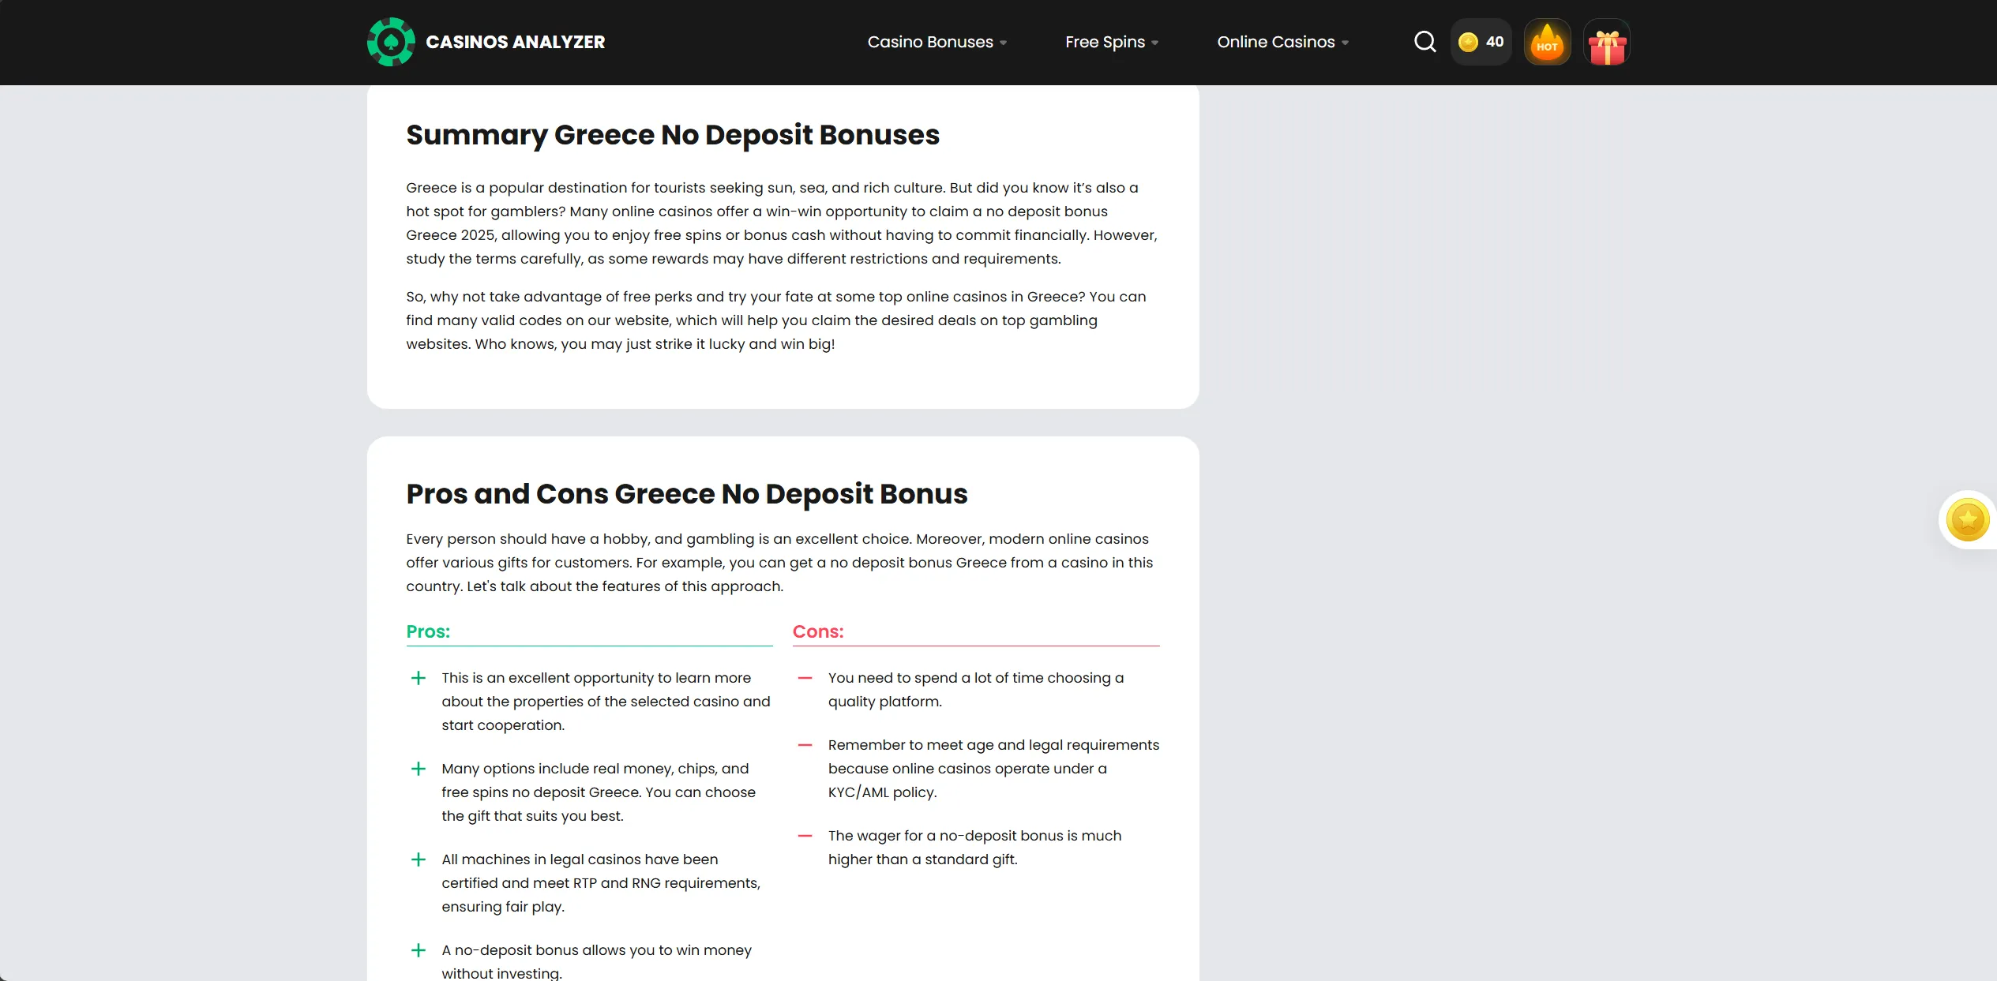Screen dimensions: 1997x981
Task: Open the red gift box icon
Action: click(x=1607, y=43)
